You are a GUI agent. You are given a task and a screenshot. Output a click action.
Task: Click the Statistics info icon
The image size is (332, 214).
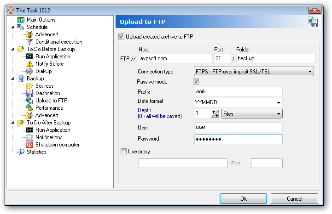coord(21,152)
